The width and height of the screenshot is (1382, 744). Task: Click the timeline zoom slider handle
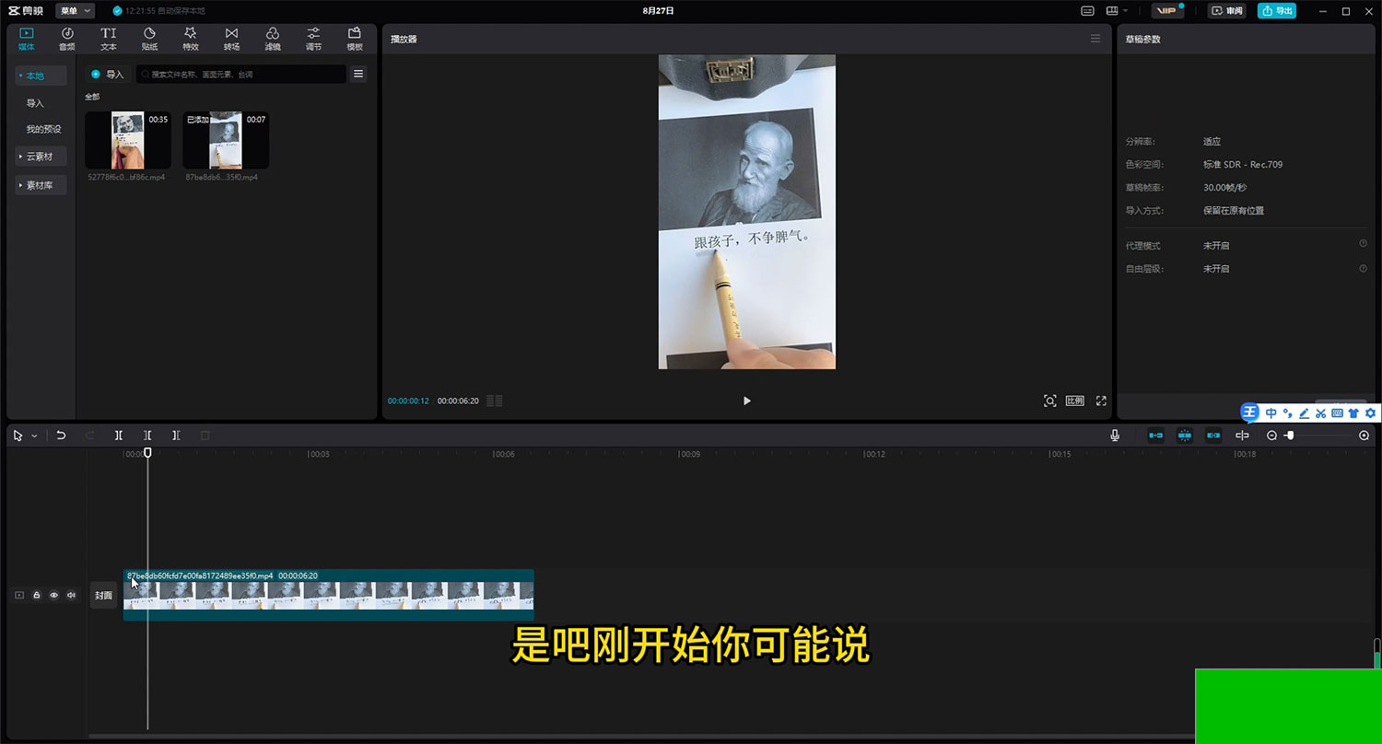(1290, 436)
